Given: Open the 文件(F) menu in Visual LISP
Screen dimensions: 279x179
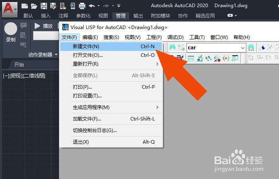Looking at the screenshot, I should click(69, 37).
